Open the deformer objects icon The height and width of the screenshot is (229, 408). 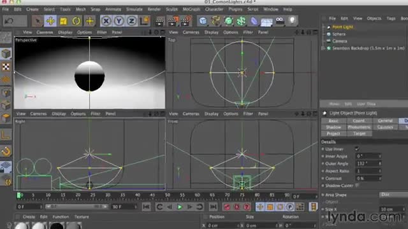(254, 21)
